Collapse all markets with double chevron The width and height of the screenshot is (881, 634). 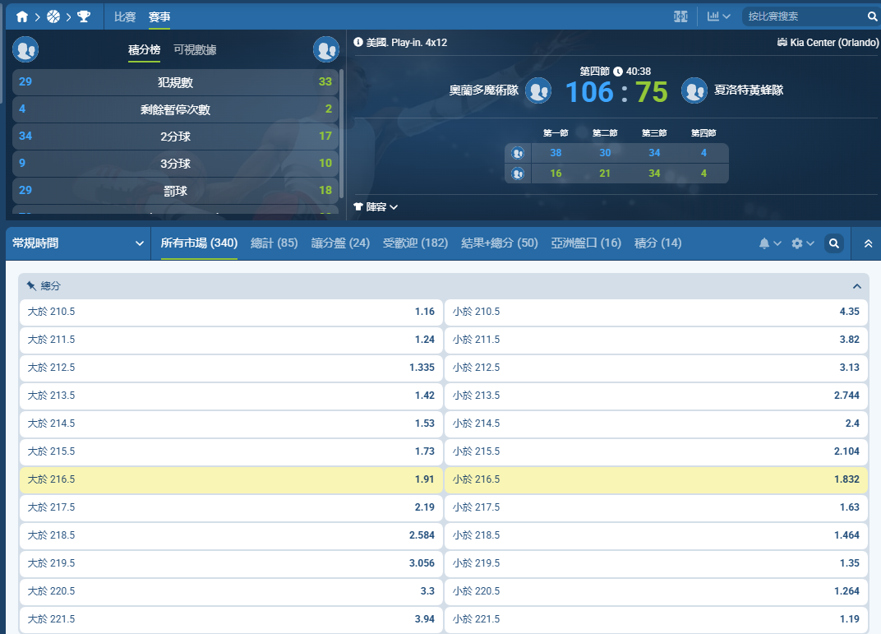[x=868, y=243]
